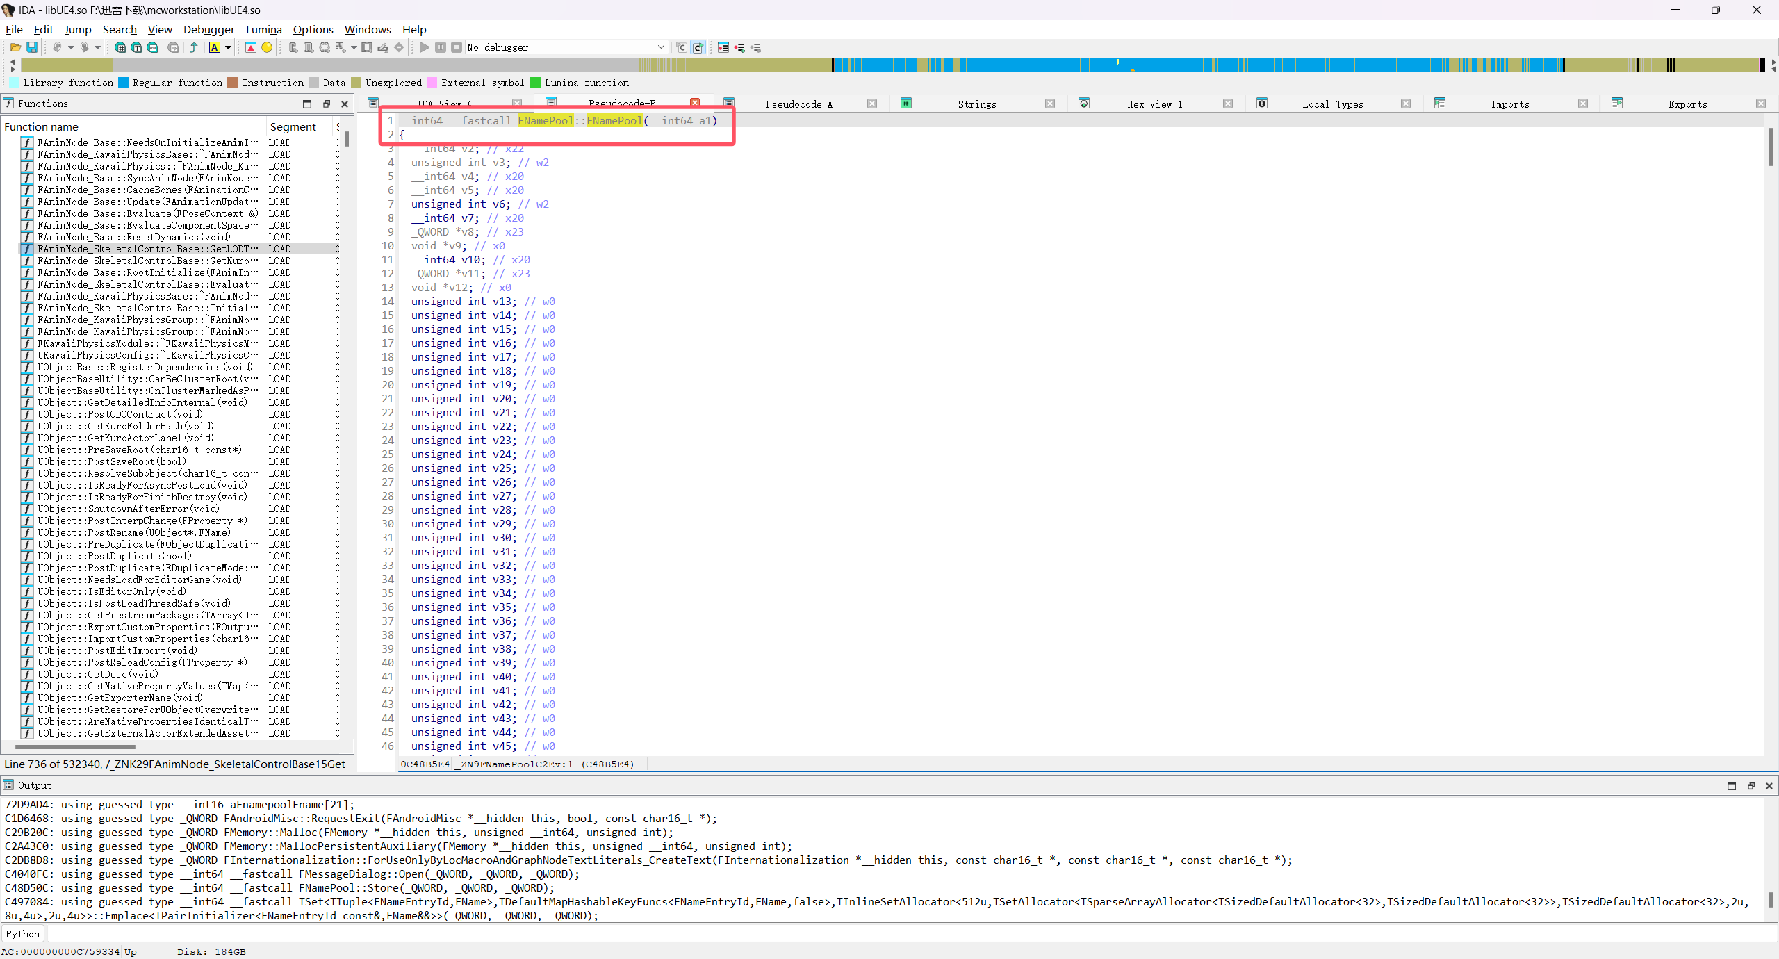Click the highlighted 'C' refresh icon
This screenshot has height=959, width=1779.
[x=698, y=47]
